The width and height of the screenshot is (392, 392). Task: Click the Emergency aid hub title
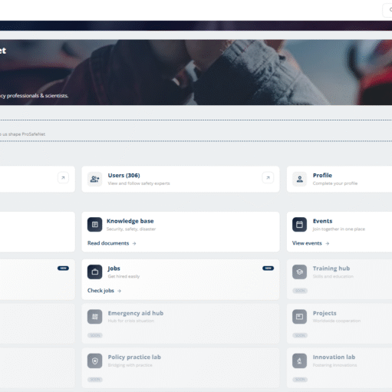tap(136, 313)
